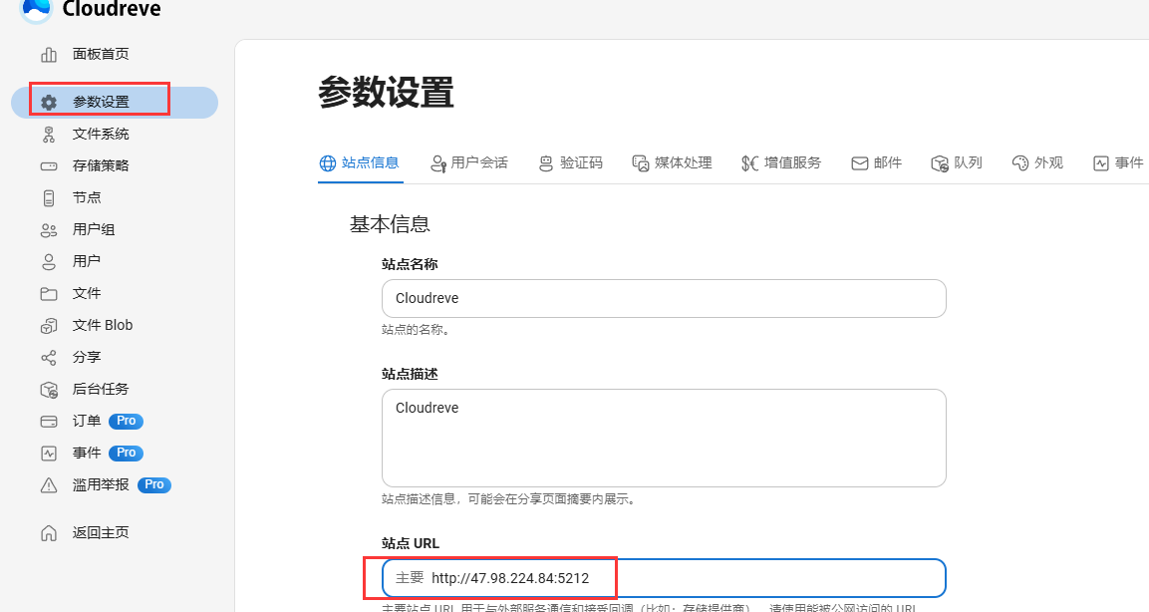
Task: Click the 参数设置 page heading
Action: 387,93
